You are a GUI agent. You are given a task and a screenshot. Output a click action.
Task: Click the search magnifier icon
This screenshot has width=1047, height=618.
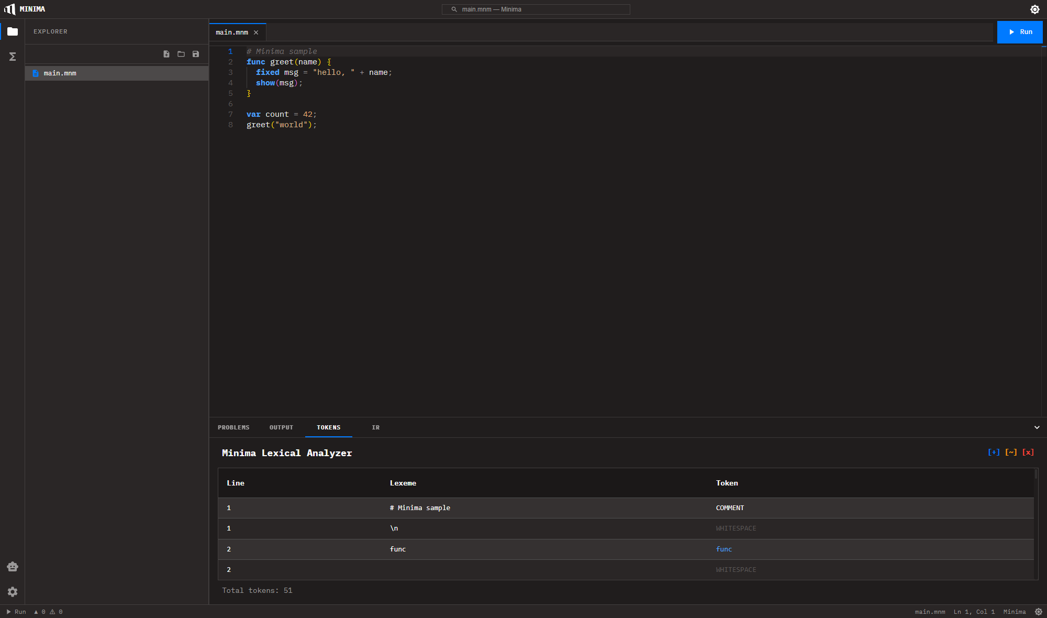(x=454, y=9)
